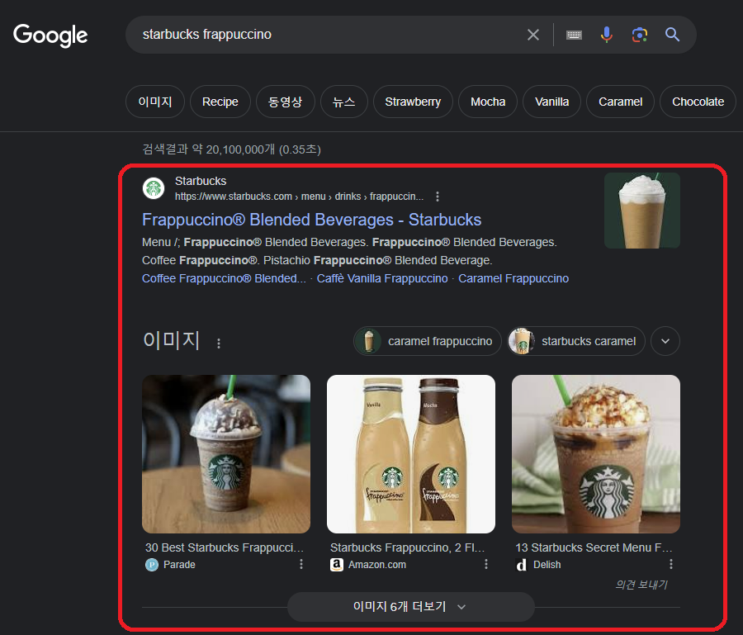This screenshot has width=743, height=635.
Task: Click the Parade site icon
Action: click(x=150, y=564)
